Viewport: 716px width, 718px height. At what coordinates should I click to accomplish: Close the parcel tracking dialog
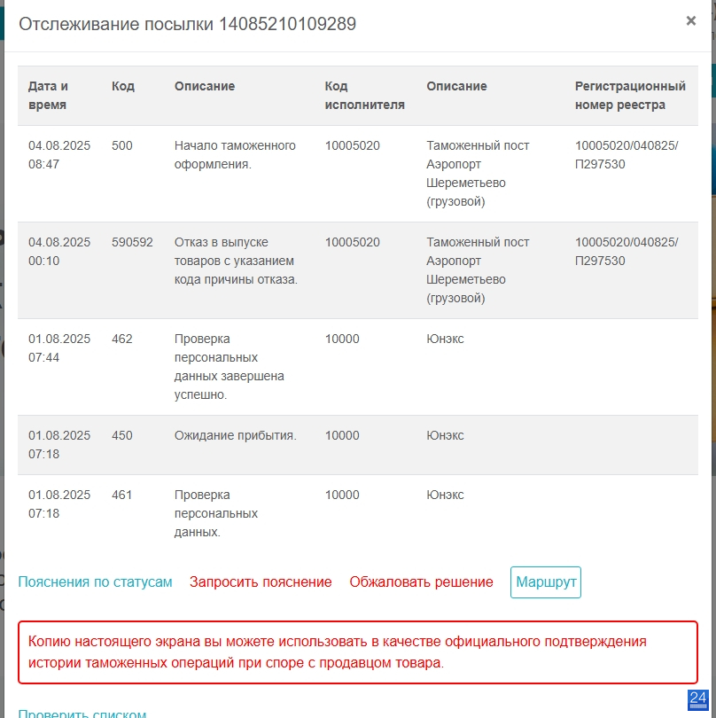690,21
